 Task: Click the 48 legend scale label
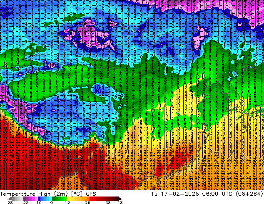pyautogui.click(x=120, y=202)
